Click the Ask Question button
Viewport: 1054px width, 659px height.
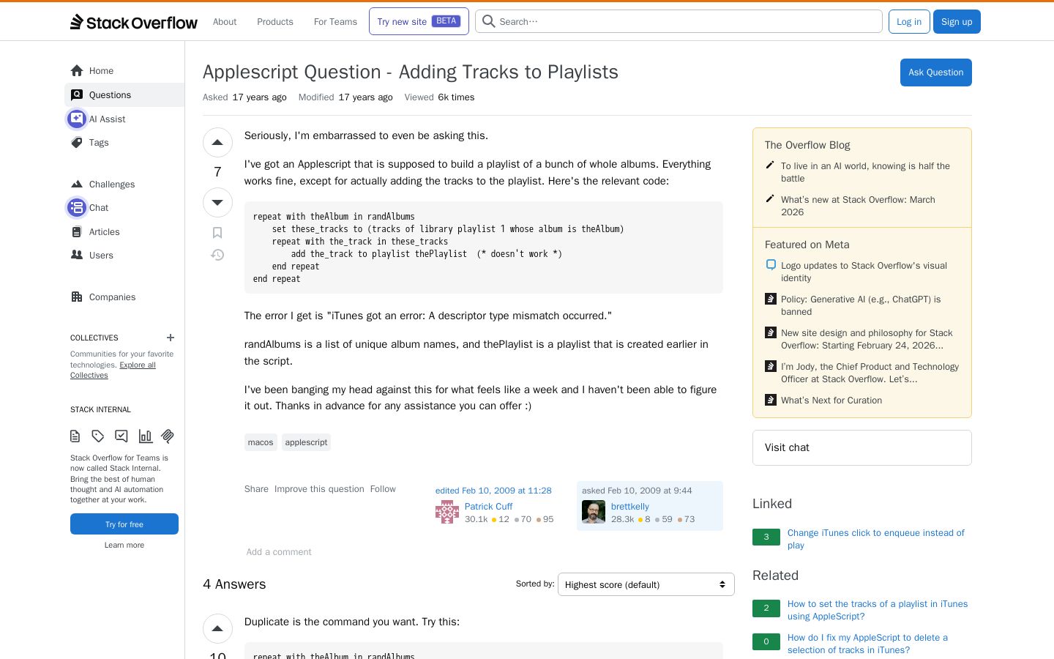[x=935, y=72]
